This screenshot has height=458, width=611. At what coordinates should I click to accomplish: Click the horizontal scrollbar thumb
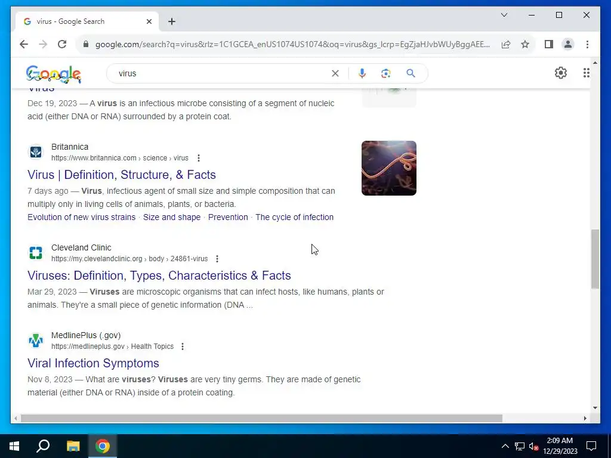click(x=261, y=418)
